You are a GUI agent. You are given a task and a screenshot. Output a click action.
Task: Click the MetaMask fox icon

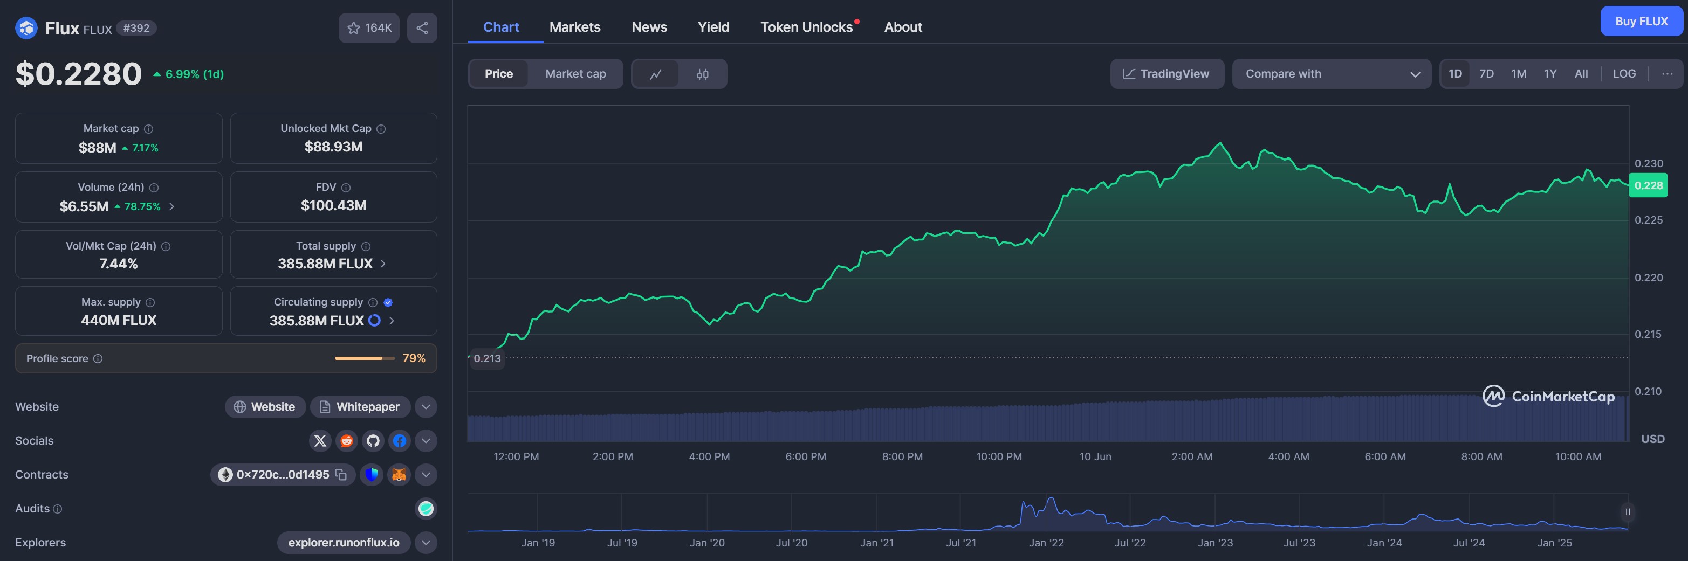coord(399,475)
